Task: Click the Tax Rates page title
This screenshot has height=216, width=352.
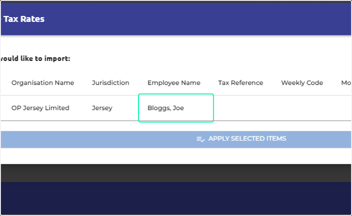Action: (x=24, y=19)
